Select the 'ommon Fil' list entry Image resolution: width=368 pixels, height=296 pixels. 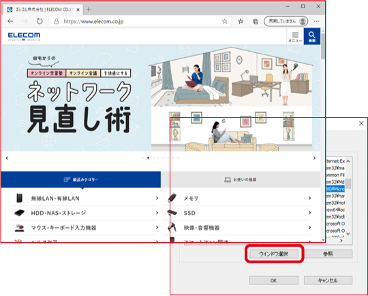point(335,175)
